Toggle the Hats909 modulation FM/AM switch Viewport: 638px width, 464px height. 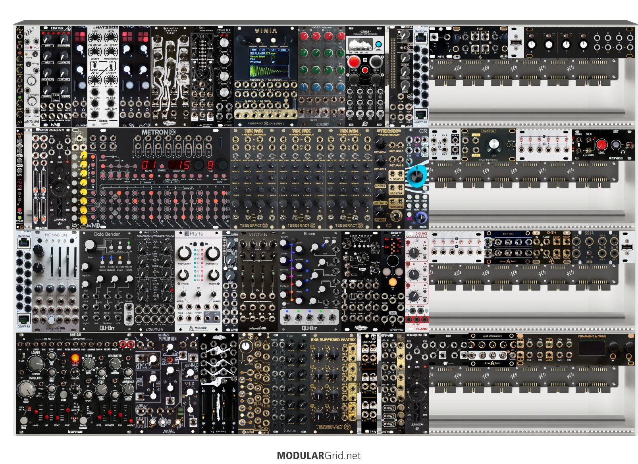pyautogui.click(x=112, y=66)
